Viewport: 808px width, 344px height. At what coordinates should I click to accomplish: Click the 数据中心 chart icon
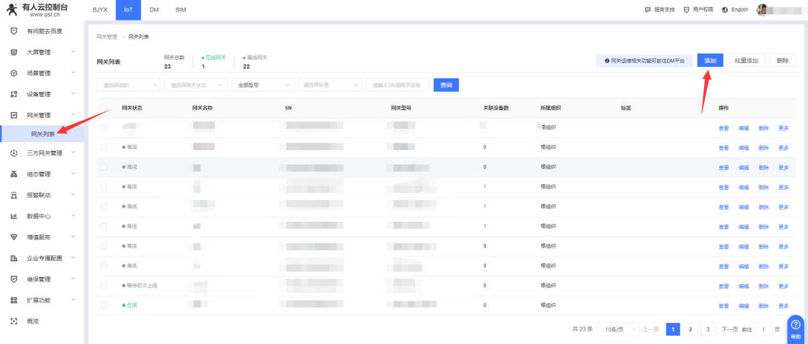pos(14,216)
